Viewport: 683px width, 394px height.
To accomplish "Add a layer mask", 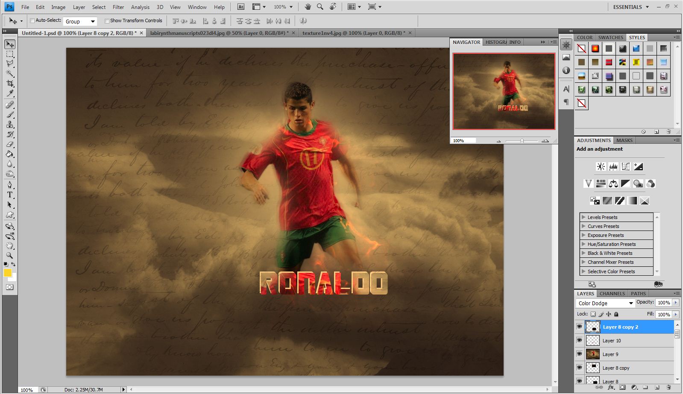I will [x=622, y=388].
